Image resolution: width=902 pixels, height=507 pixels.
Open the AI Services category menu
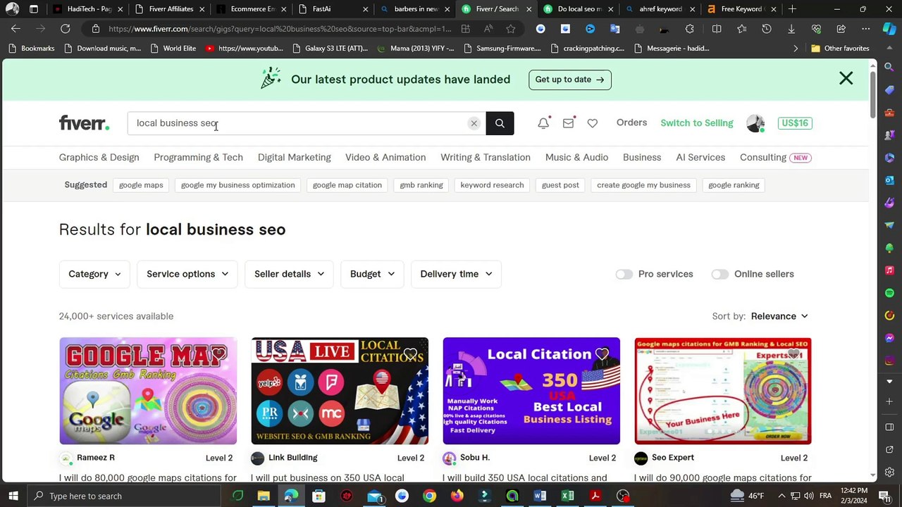[x=700, y=157]
